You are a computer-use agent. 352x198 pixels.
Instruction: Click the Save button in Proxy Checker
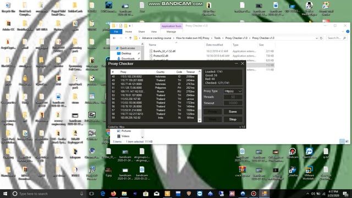[233, 112]
